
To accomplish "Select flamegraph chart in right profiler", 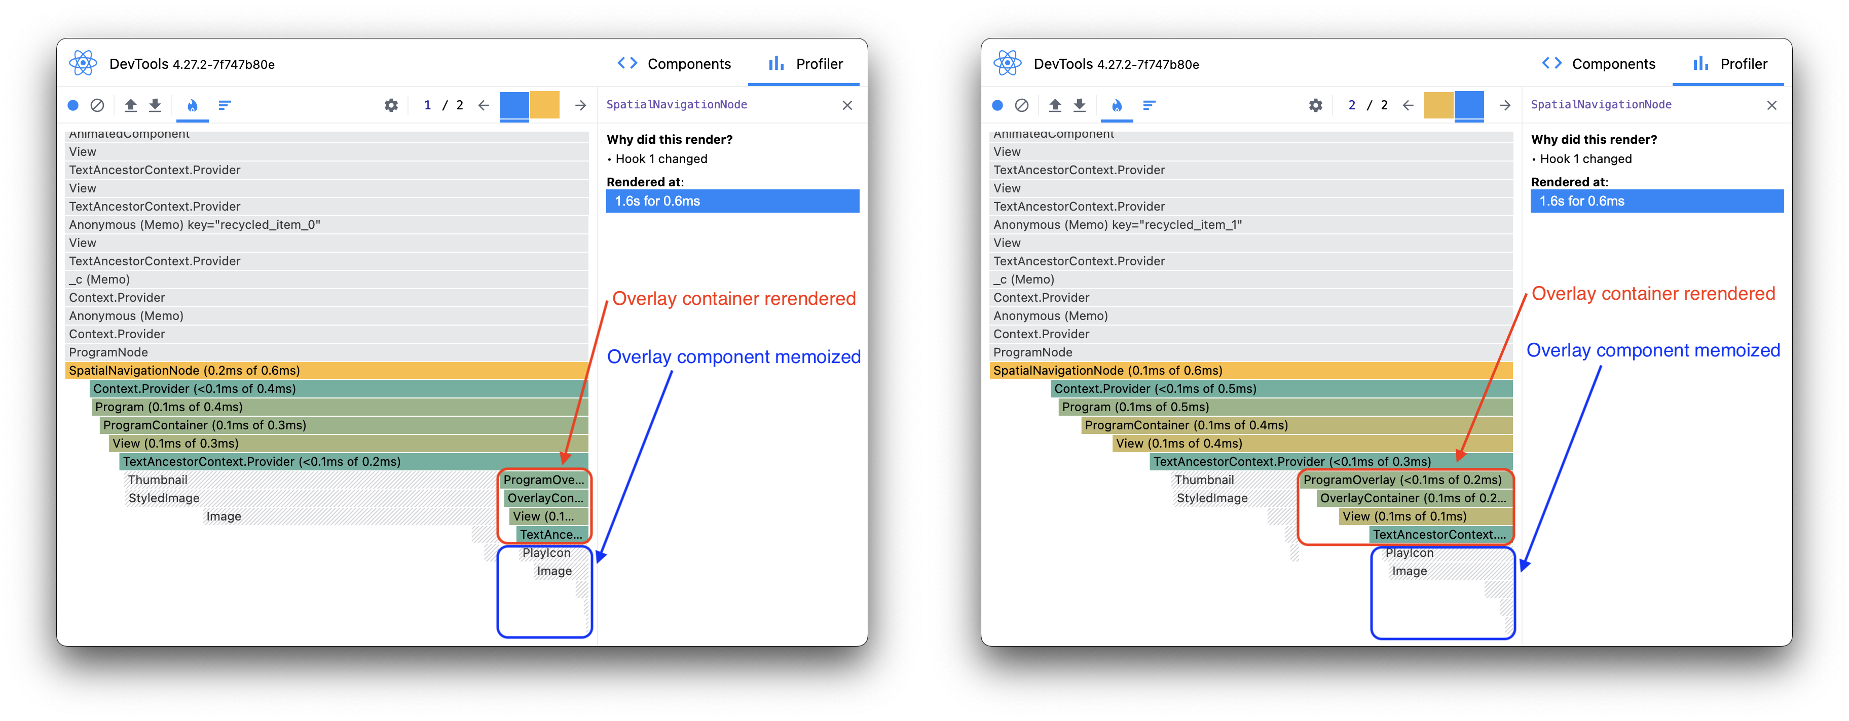I will pyautogui.click(x=1117, y=105).
